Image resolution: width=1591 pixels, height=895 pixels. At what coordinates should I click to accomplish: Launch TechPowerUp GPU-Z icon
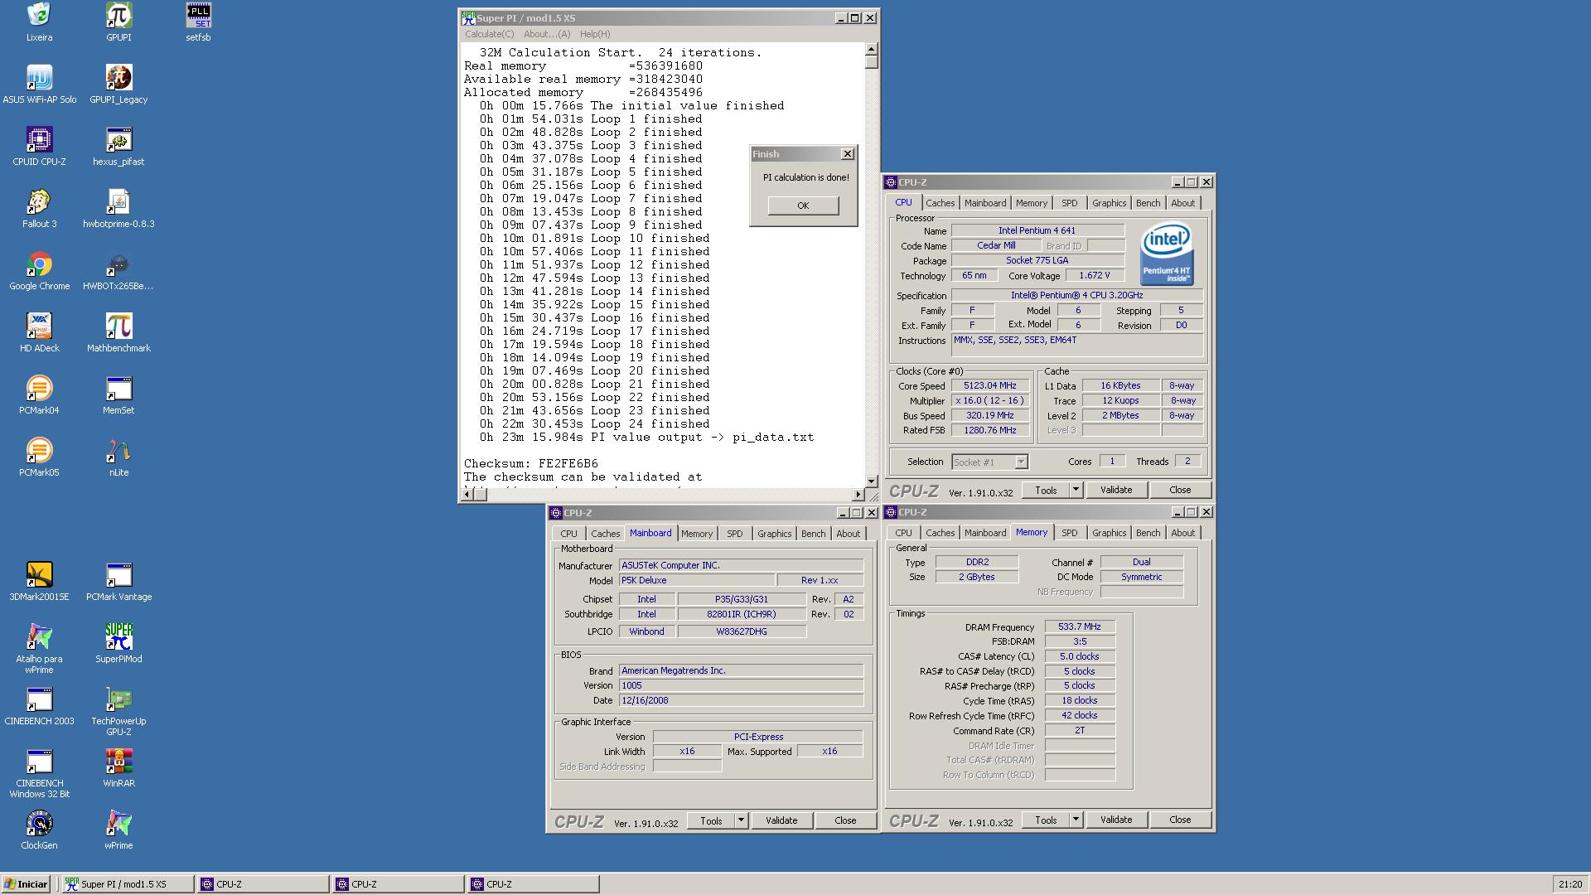pos(118,712)
